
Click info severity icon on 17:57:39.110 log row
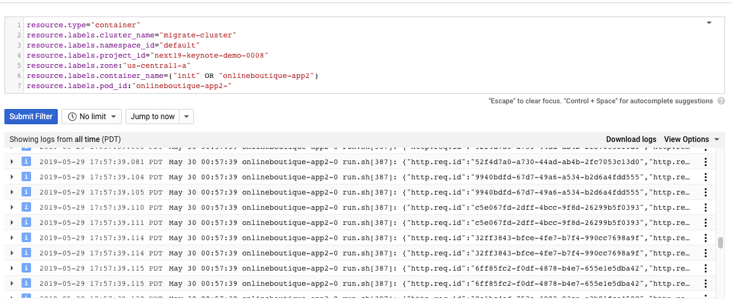click(x=26, y=207)
